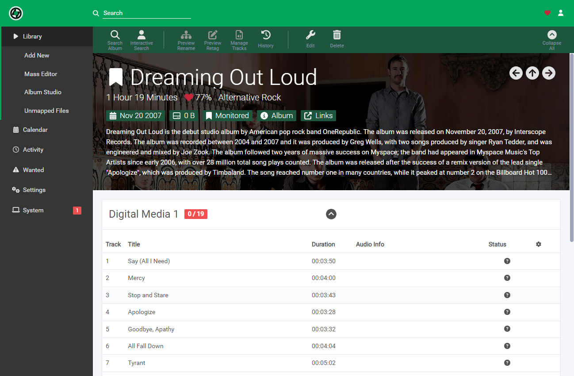
Task: Click the Nov 20 2007 date label
Action: tap(135, 115)
